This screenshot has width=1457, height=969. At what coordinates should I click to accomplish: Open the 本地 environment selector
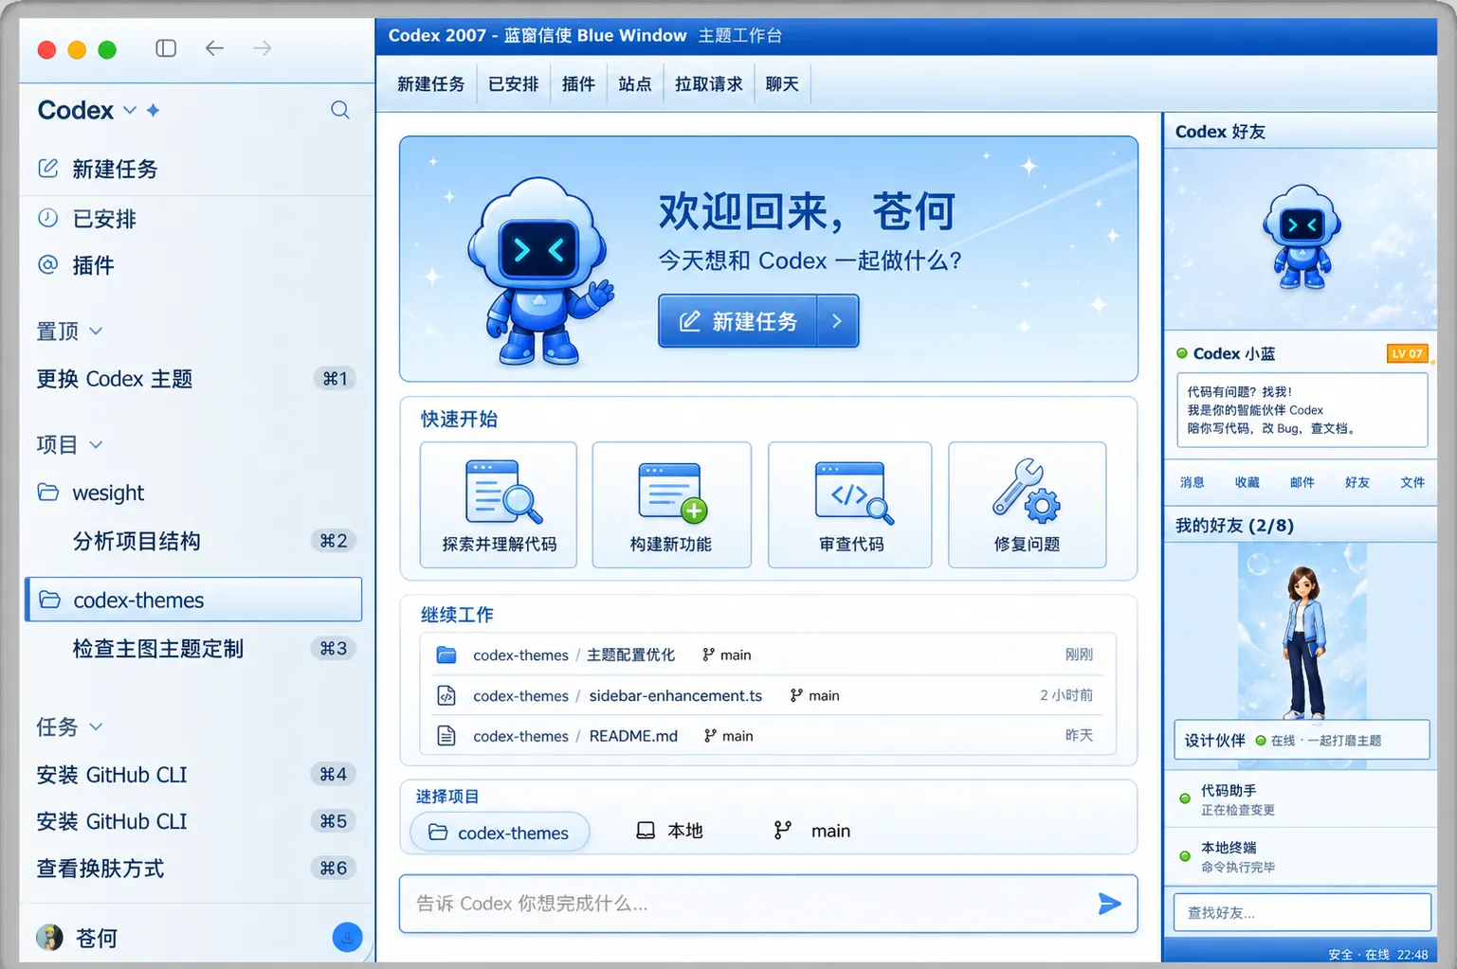[669, 831]
